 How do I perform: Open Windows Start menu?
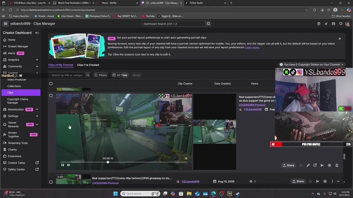[x=115, y=194]
